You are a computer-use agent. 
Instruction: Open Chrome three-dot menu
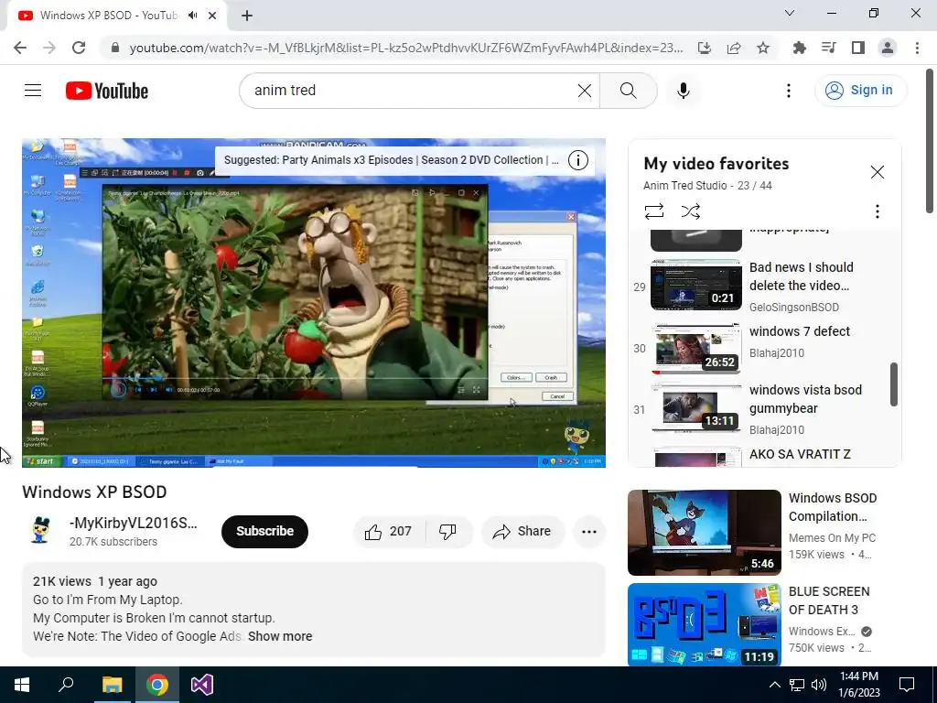pos(917,48)
